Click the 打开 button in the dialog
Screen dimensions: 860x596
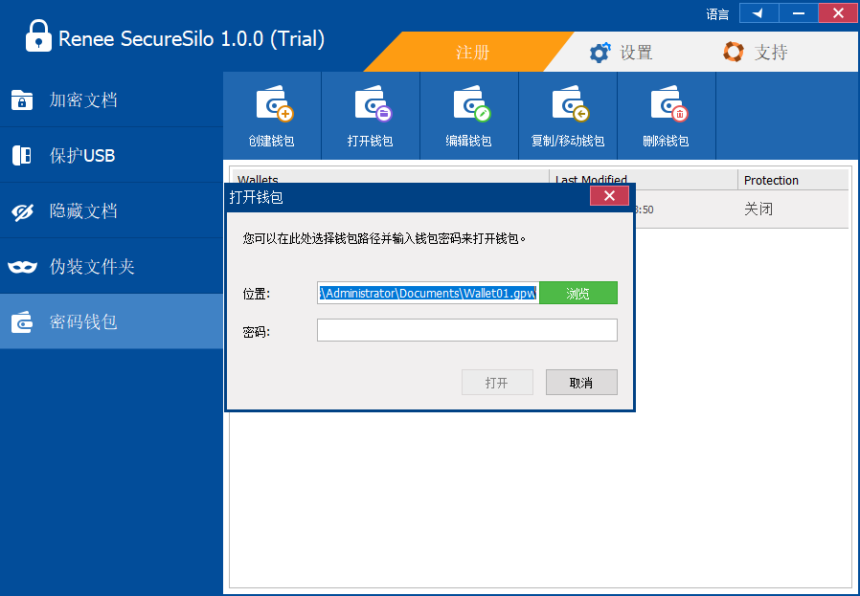coord(497,383)
